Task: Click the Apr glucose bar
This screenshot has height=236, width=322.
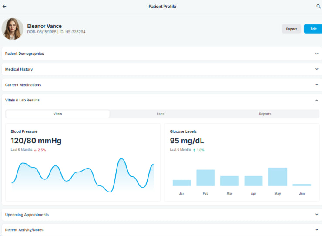Action: (253, 181)
